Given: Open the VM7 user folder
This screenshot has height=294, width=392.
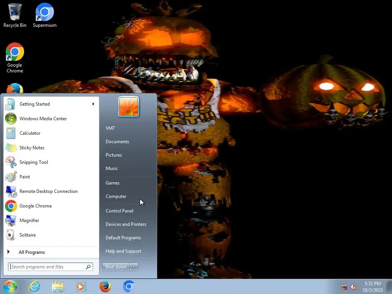Looking at the screenshot, I should click(x=110, y=128).
